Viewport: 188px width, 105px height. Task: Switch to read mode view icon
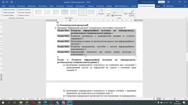[154, 99]
